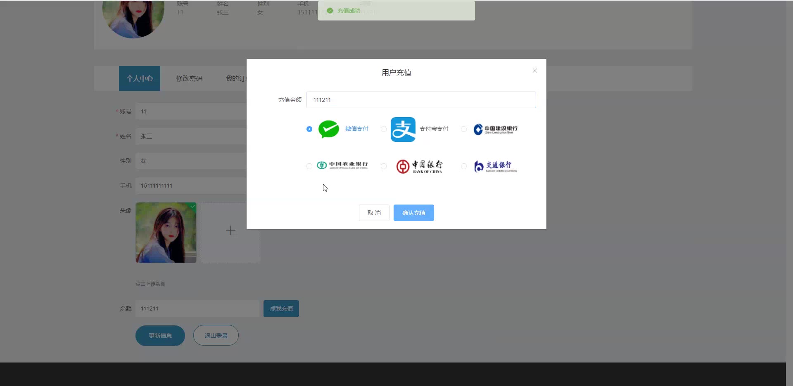Select the 微信支付 radio button
Viewport: 793px width, 386px height.
(x=309, y=129)
